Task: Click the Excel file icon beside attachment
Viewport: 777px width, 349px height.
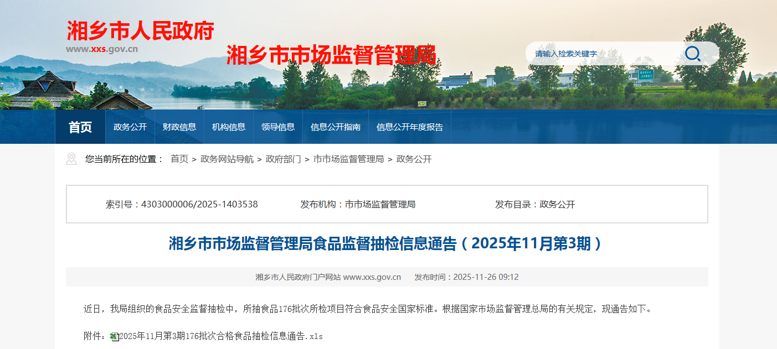Action: (114, 336)
